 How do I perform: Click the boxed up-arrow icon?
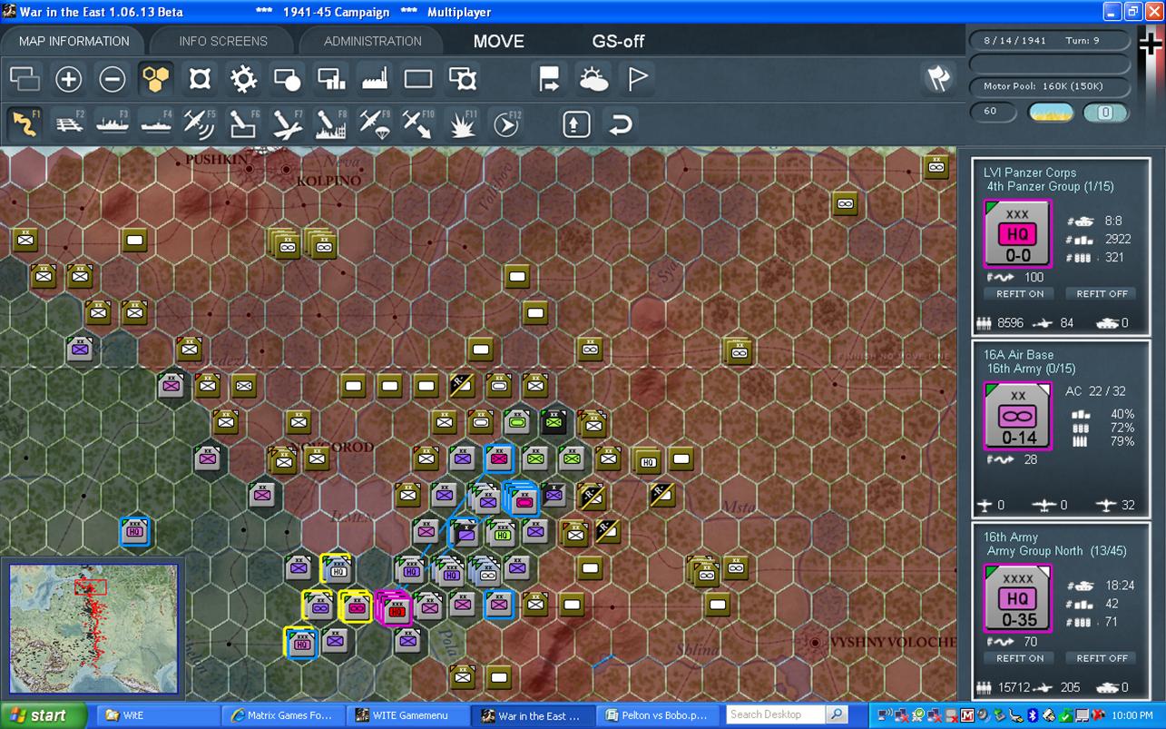click(x=576, y=123)
